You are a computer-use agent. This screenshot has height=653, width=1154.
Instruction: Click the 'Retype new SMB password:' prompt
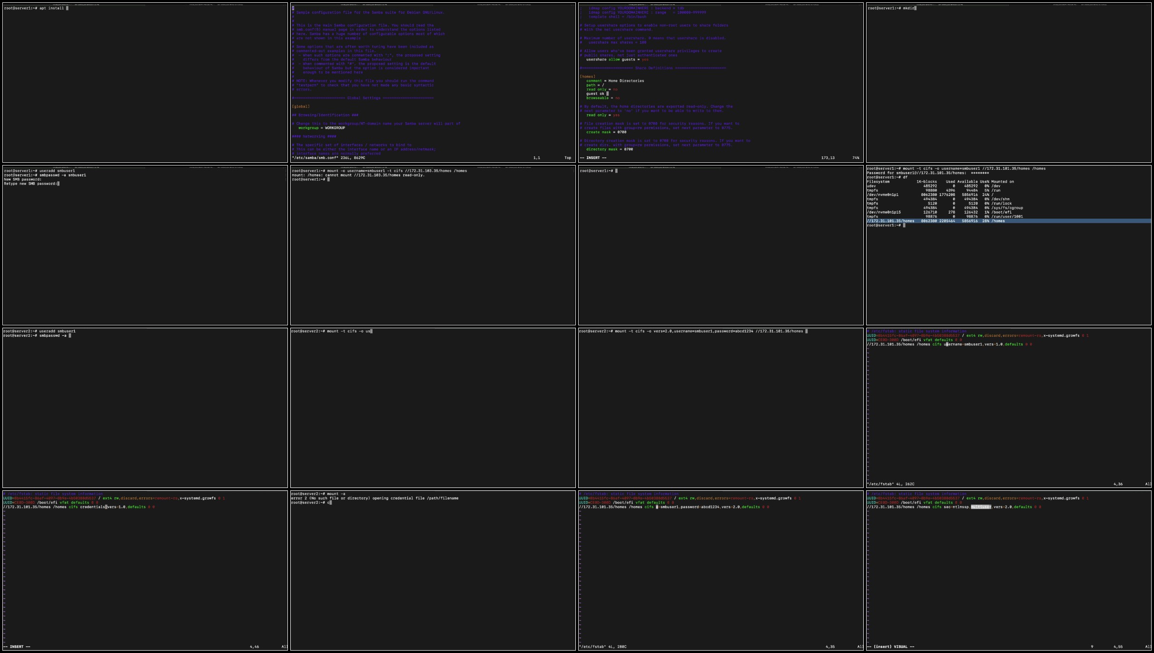pos(31,184)
